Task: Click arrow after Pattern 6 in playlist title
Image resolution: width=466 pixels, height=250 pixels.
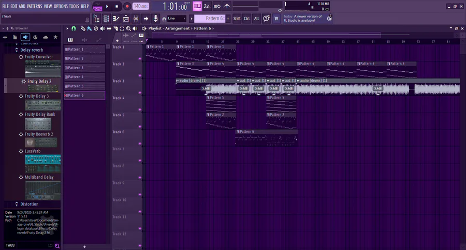Action: [213, 28]
